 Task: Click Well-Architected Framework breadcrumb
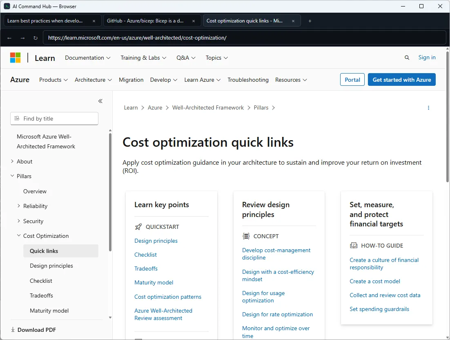(x=208, y=108)
